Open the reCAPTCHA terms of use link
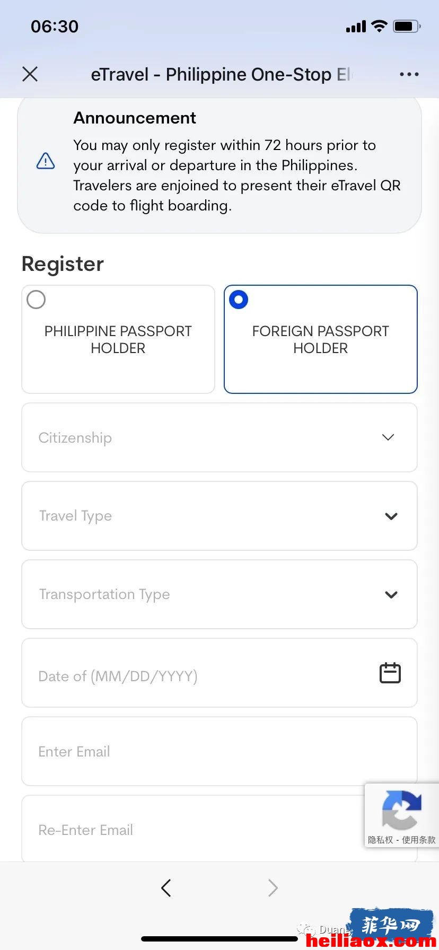439x950 pixels. coord(419,840)
